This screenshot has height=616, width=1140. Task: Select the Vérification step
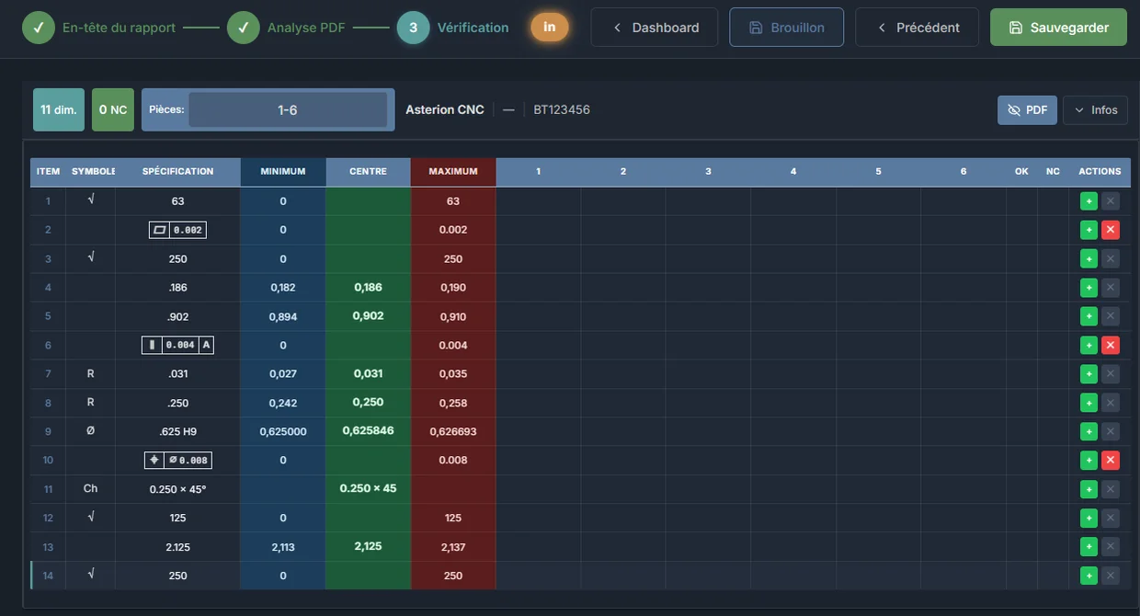point(453,28)
